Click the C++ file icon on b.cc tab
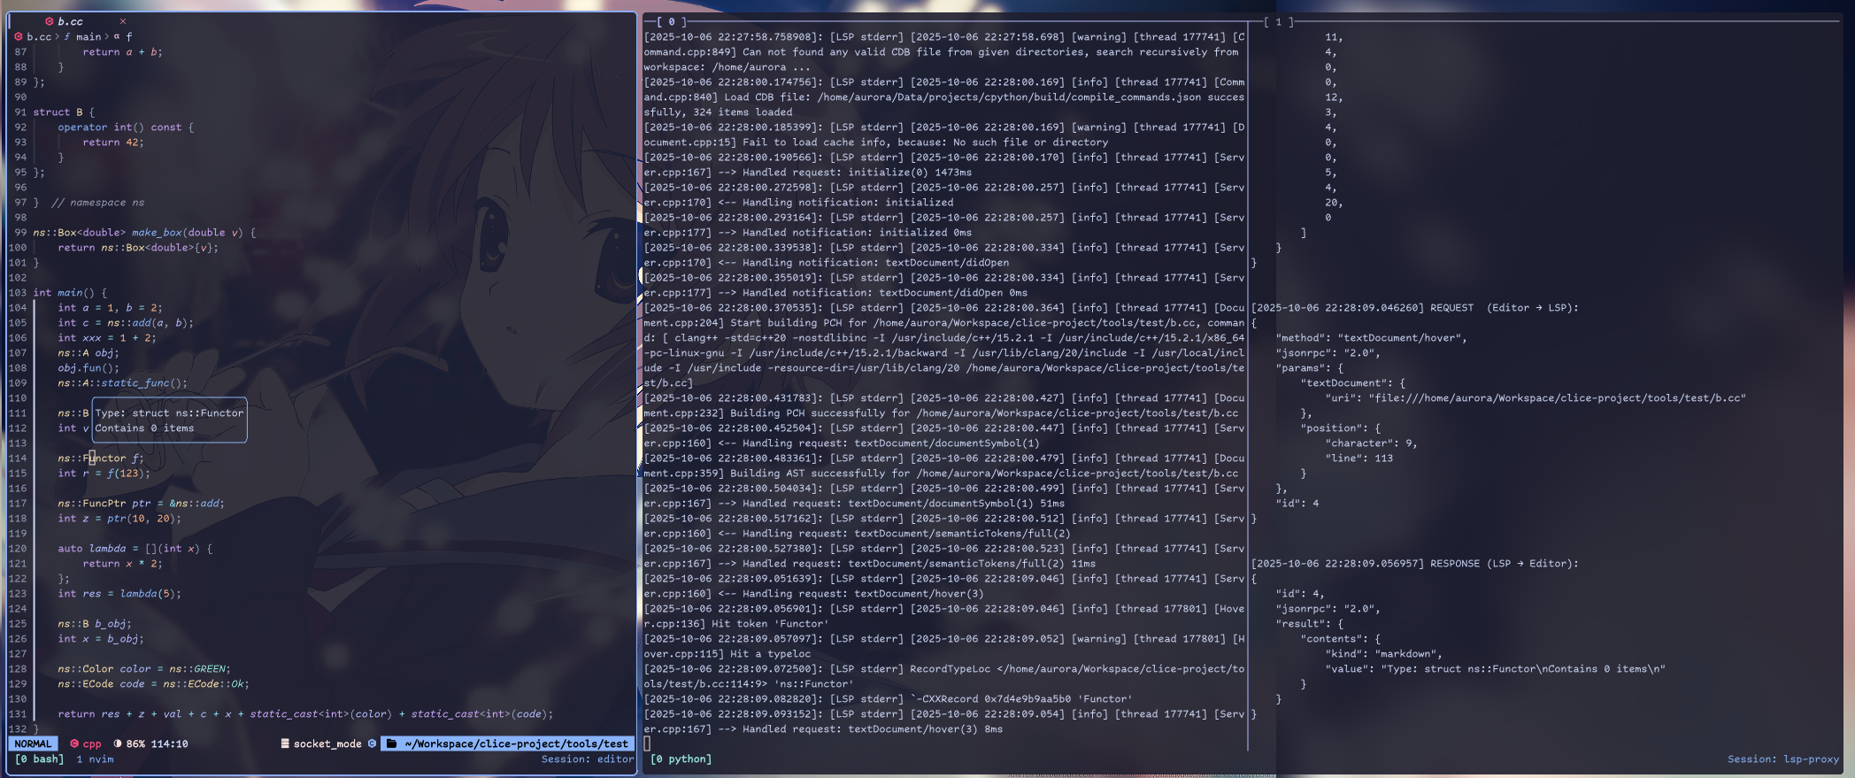This screenshot has width=1855, height=778. 50,21
